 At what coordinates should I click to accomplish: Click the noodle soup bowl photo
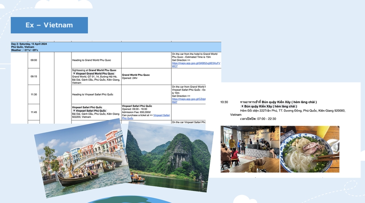310,149
